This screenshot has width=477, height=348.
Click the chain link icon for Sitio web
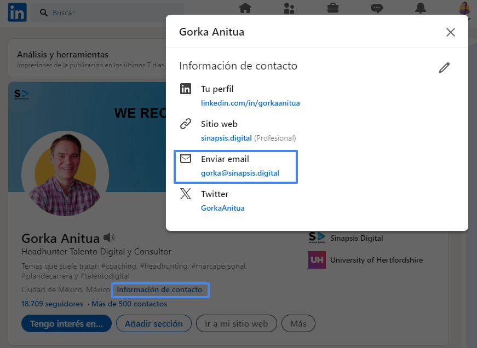186,124
